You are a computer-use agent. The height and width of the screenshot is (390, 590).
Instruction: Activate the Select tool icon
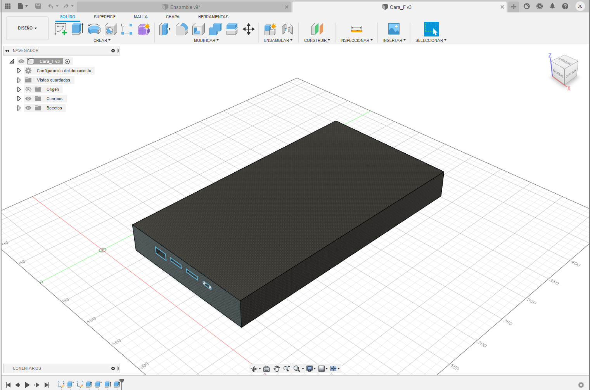point(431,29)
